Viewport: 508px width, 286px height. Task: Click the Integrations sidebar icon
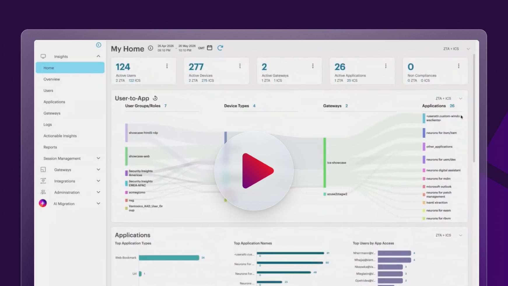(43, 181)
